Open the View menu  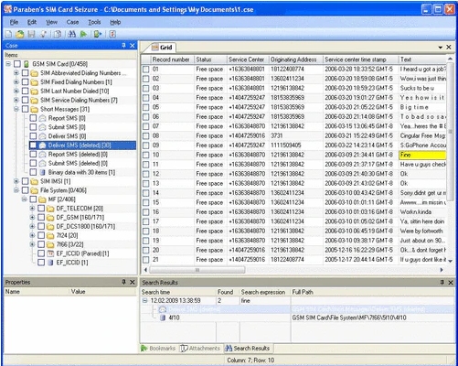click(51, 22)
